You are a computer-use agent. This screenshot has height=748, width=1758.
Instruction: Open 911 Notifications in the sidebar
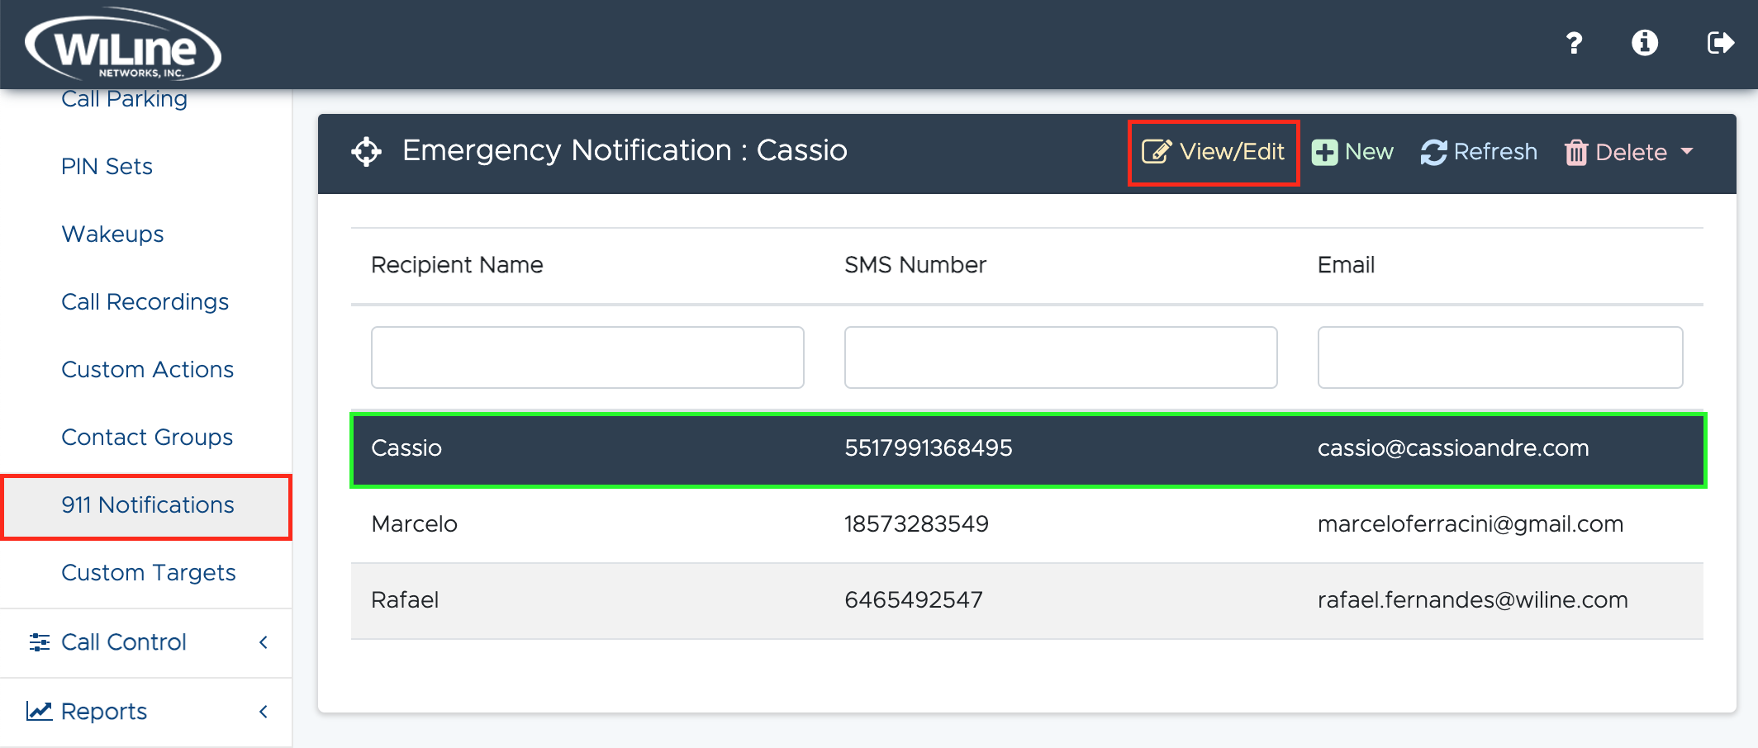click(147, 505)
